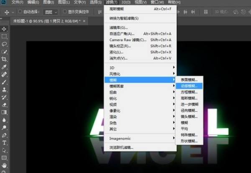Select the Lasso tool
This screenshot has width=251, height=173.
click(4, 44)
